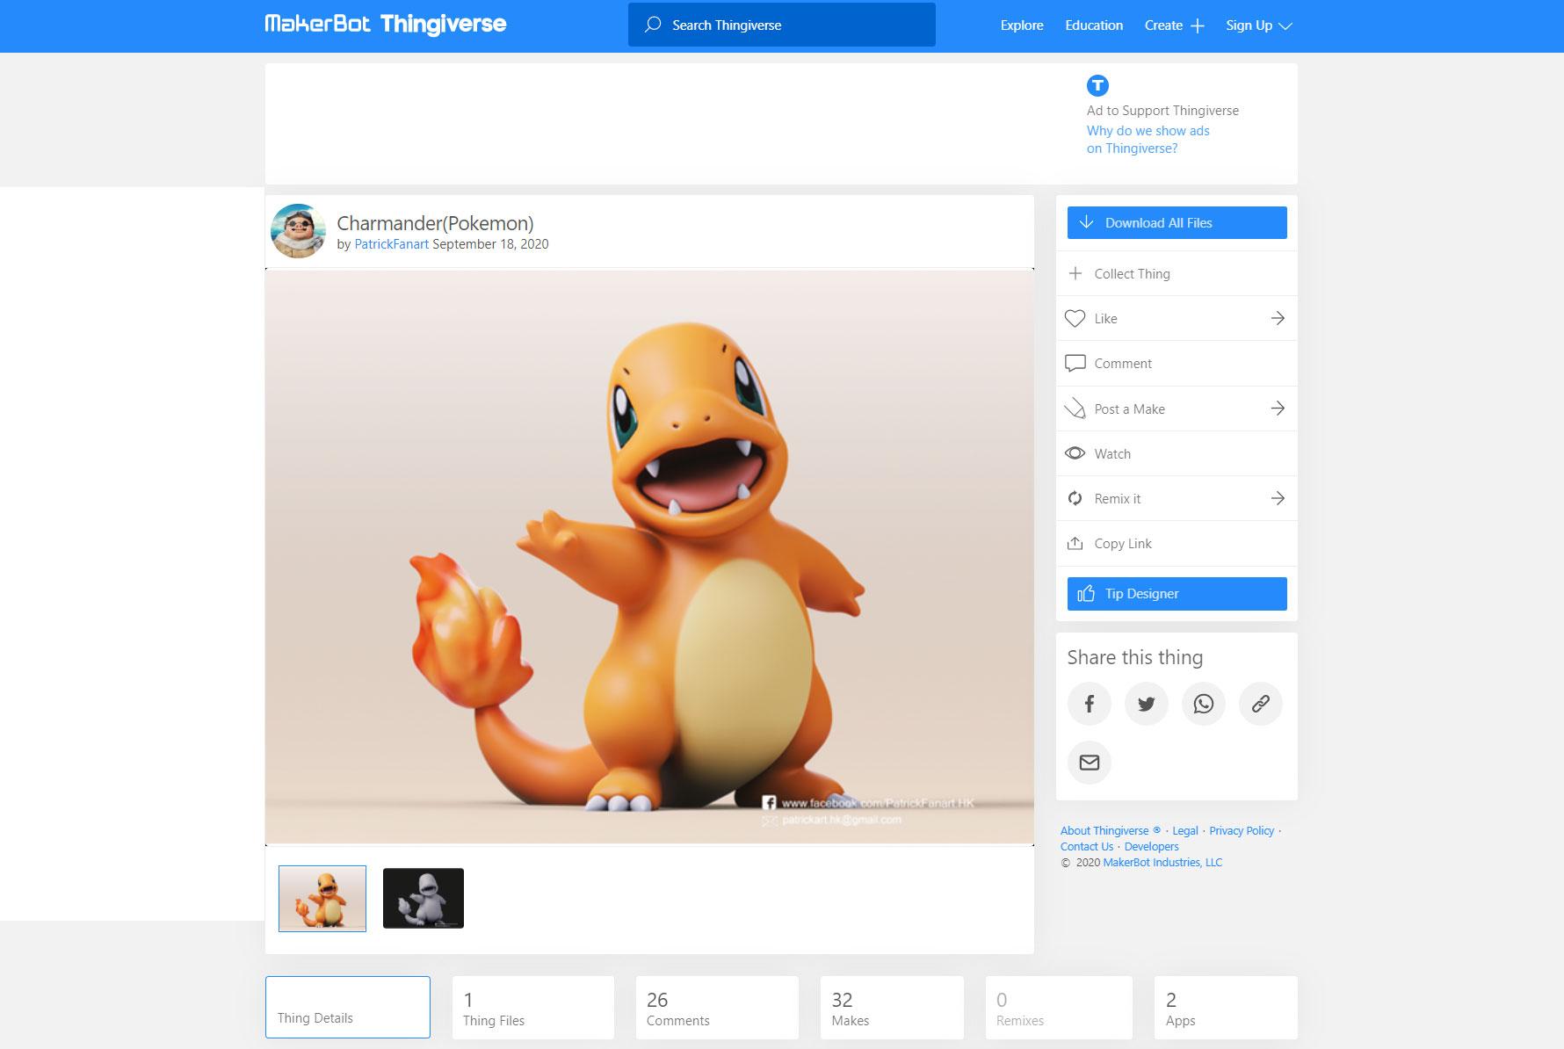
Task: Toggle the Watch eye icon
Action: coord(1075,453)
